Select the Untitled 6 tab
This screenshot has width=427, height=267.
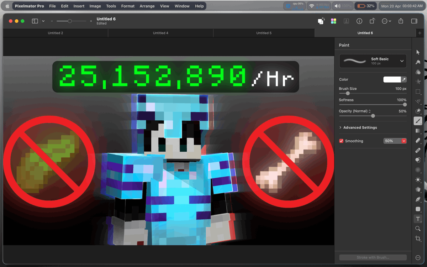click(365, 33)
